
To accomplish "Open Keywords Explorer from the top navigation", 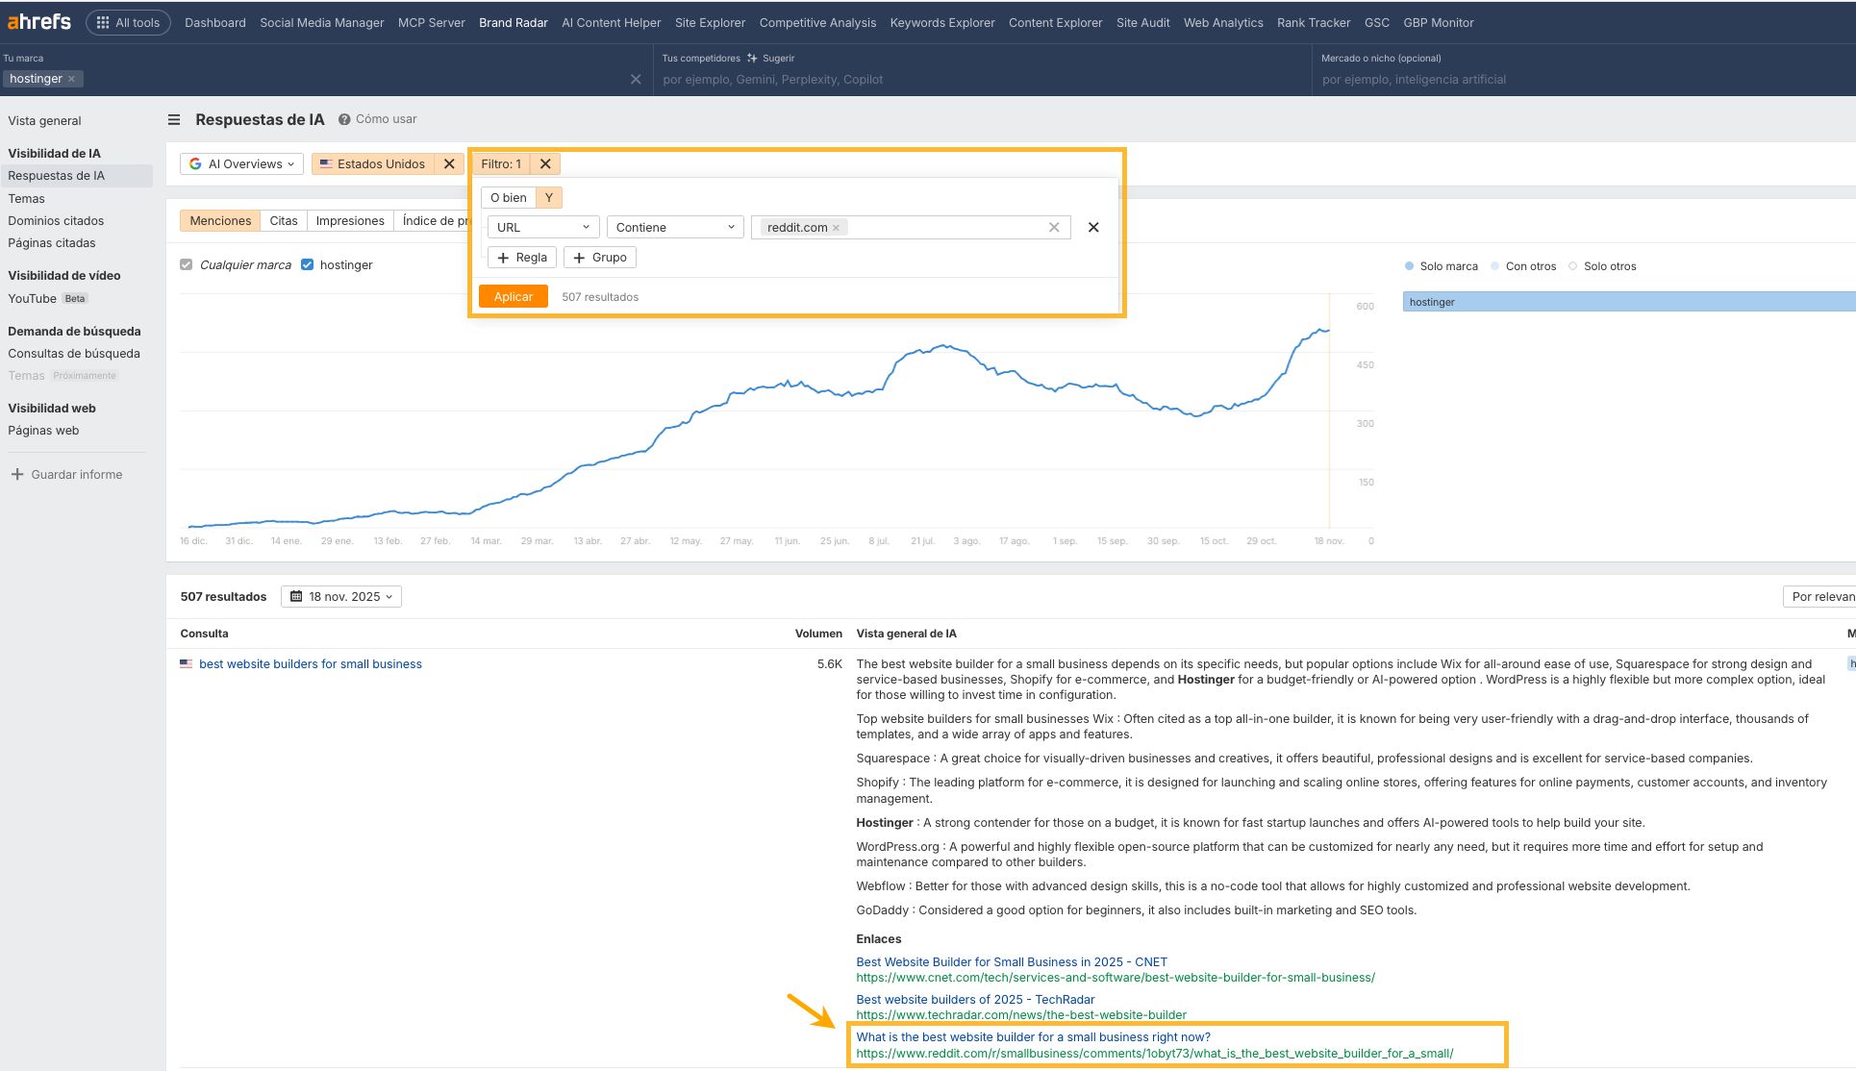I will [x=941, y=22].
